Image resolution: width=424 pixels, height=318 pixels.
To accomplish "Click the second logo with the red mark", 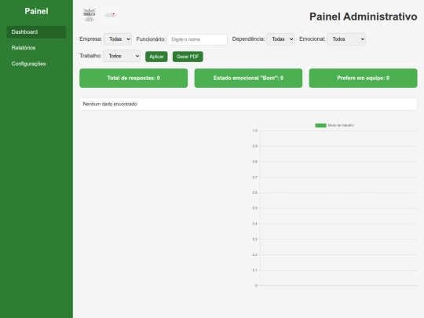I will (110, 15).
